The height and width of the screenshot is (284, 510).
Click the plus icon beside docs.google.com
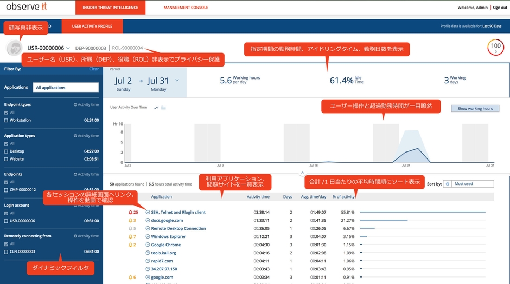pos(148,221)
